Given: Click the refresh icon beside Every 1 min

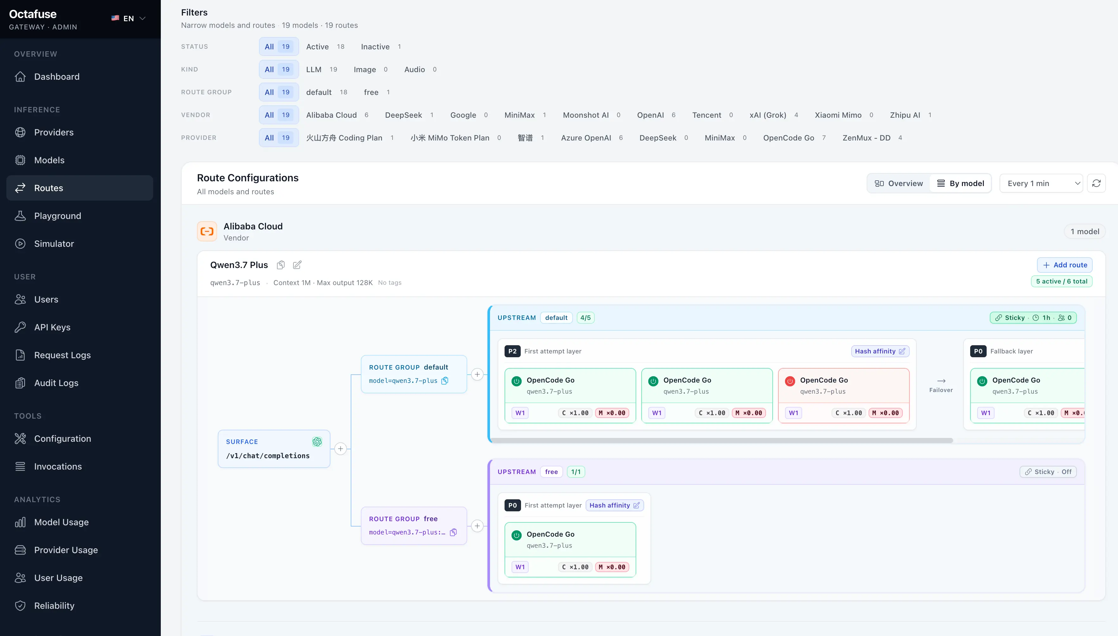Looking at the screenshot, I should (1096, 184).
